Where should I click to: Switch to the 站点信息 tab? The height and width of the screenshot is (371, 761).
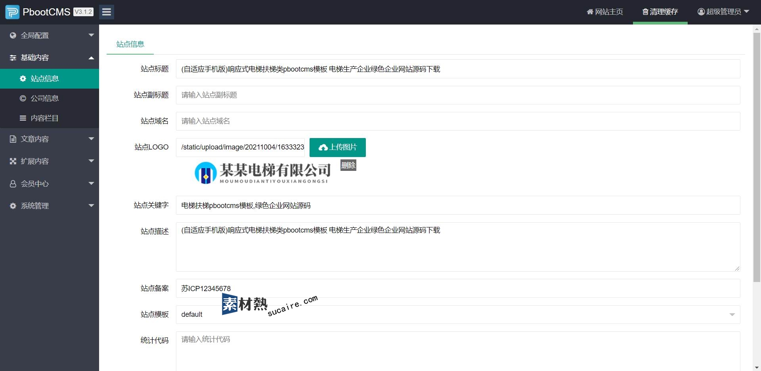[130, 44]
